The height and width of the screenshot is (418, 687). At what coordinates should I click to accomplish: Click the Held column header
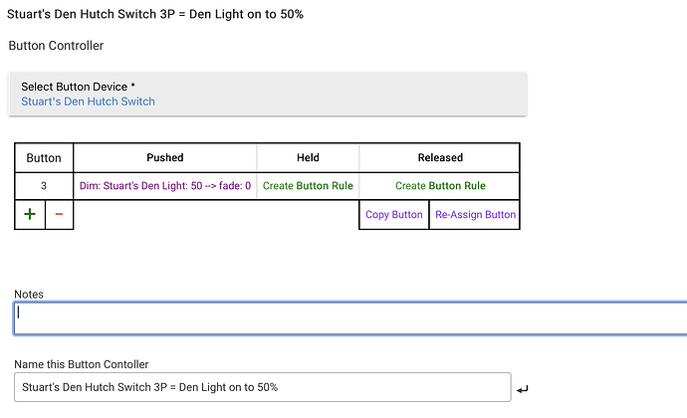point(308,158)
